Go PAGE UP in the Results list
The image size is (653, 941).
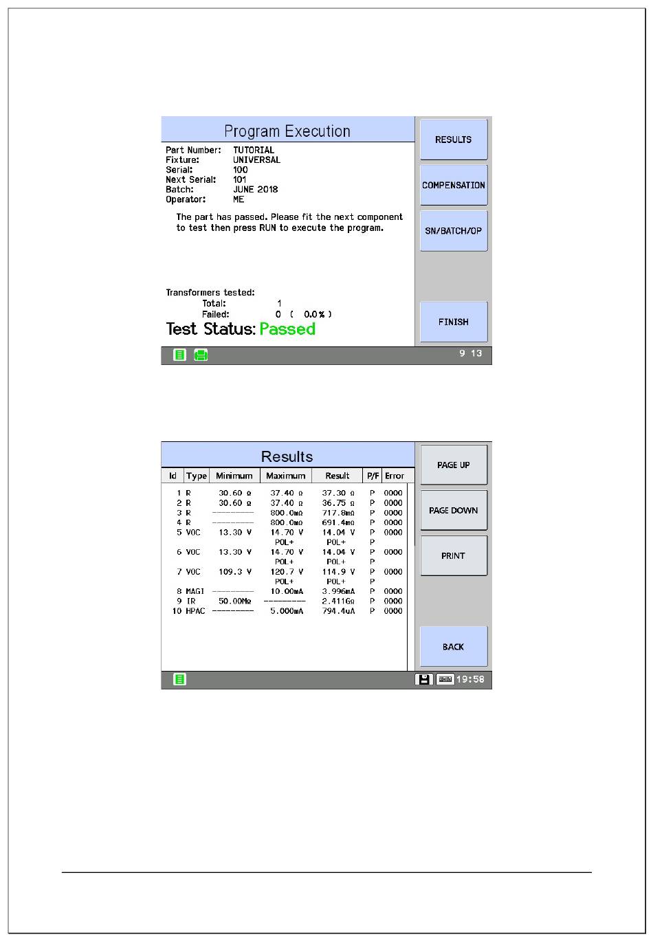tap(454, 465)
